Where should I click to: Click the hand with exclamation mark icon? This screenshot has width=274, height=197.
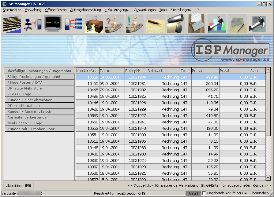(135, 24)
